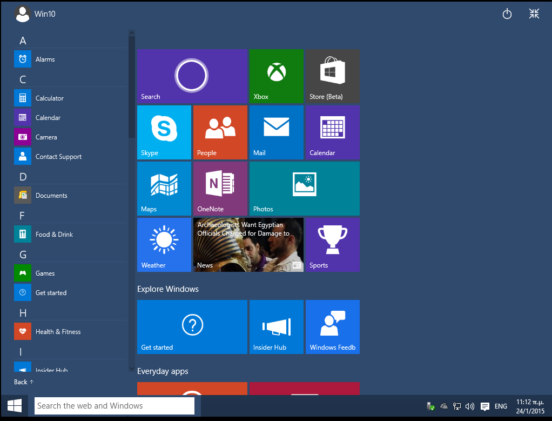Open the Cortana Search tile
The height and width of the screenshot is (421, 552).
(192, 76)
